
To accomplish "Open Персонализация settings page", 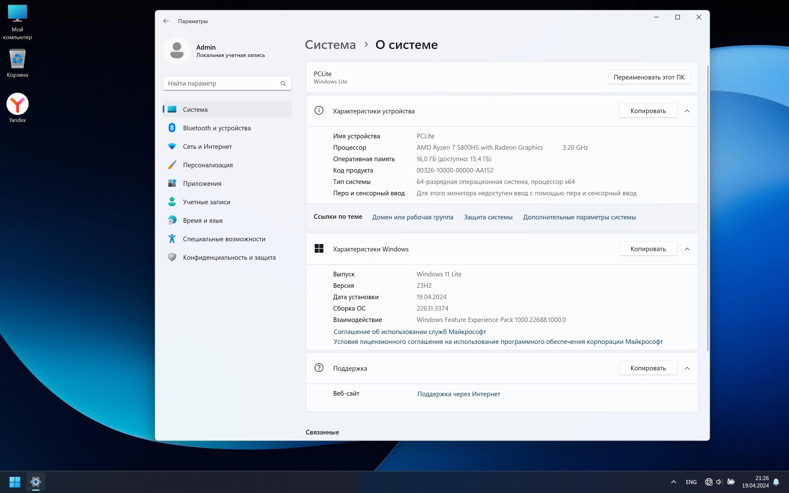I will click(208, 165).
